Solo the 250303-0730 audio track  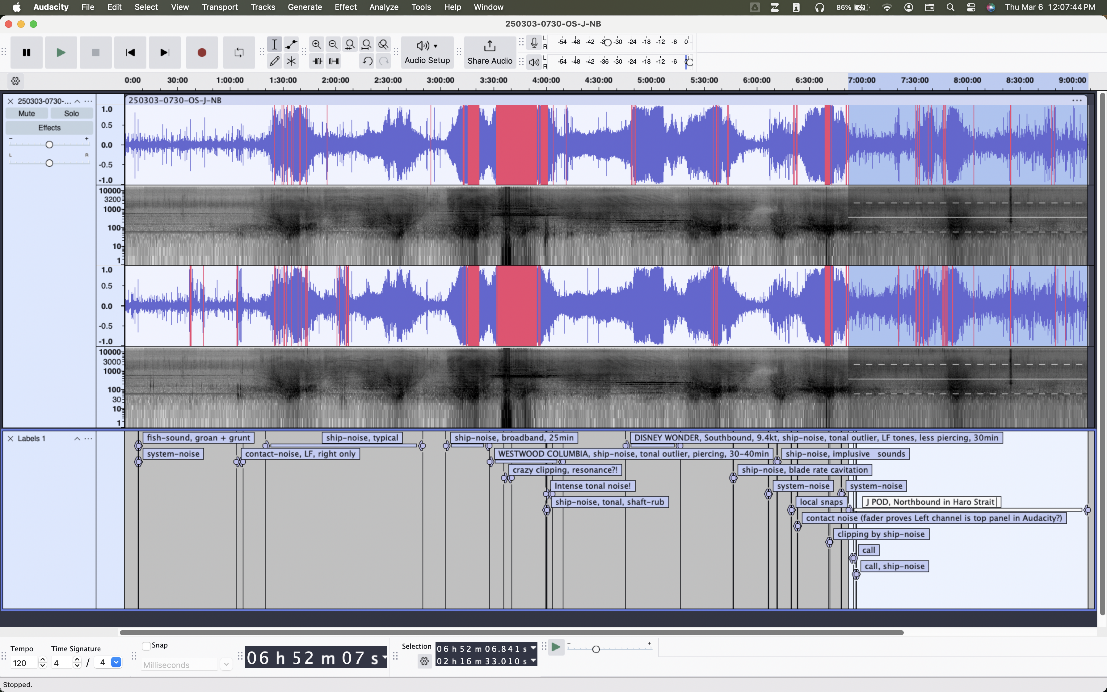pos(71,113)
